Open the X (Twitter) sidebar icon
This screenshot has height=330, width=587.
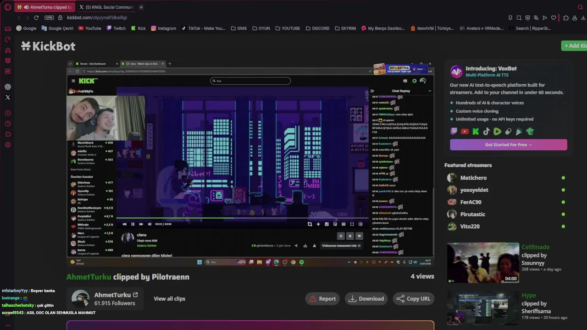click(x=8, y=97)
